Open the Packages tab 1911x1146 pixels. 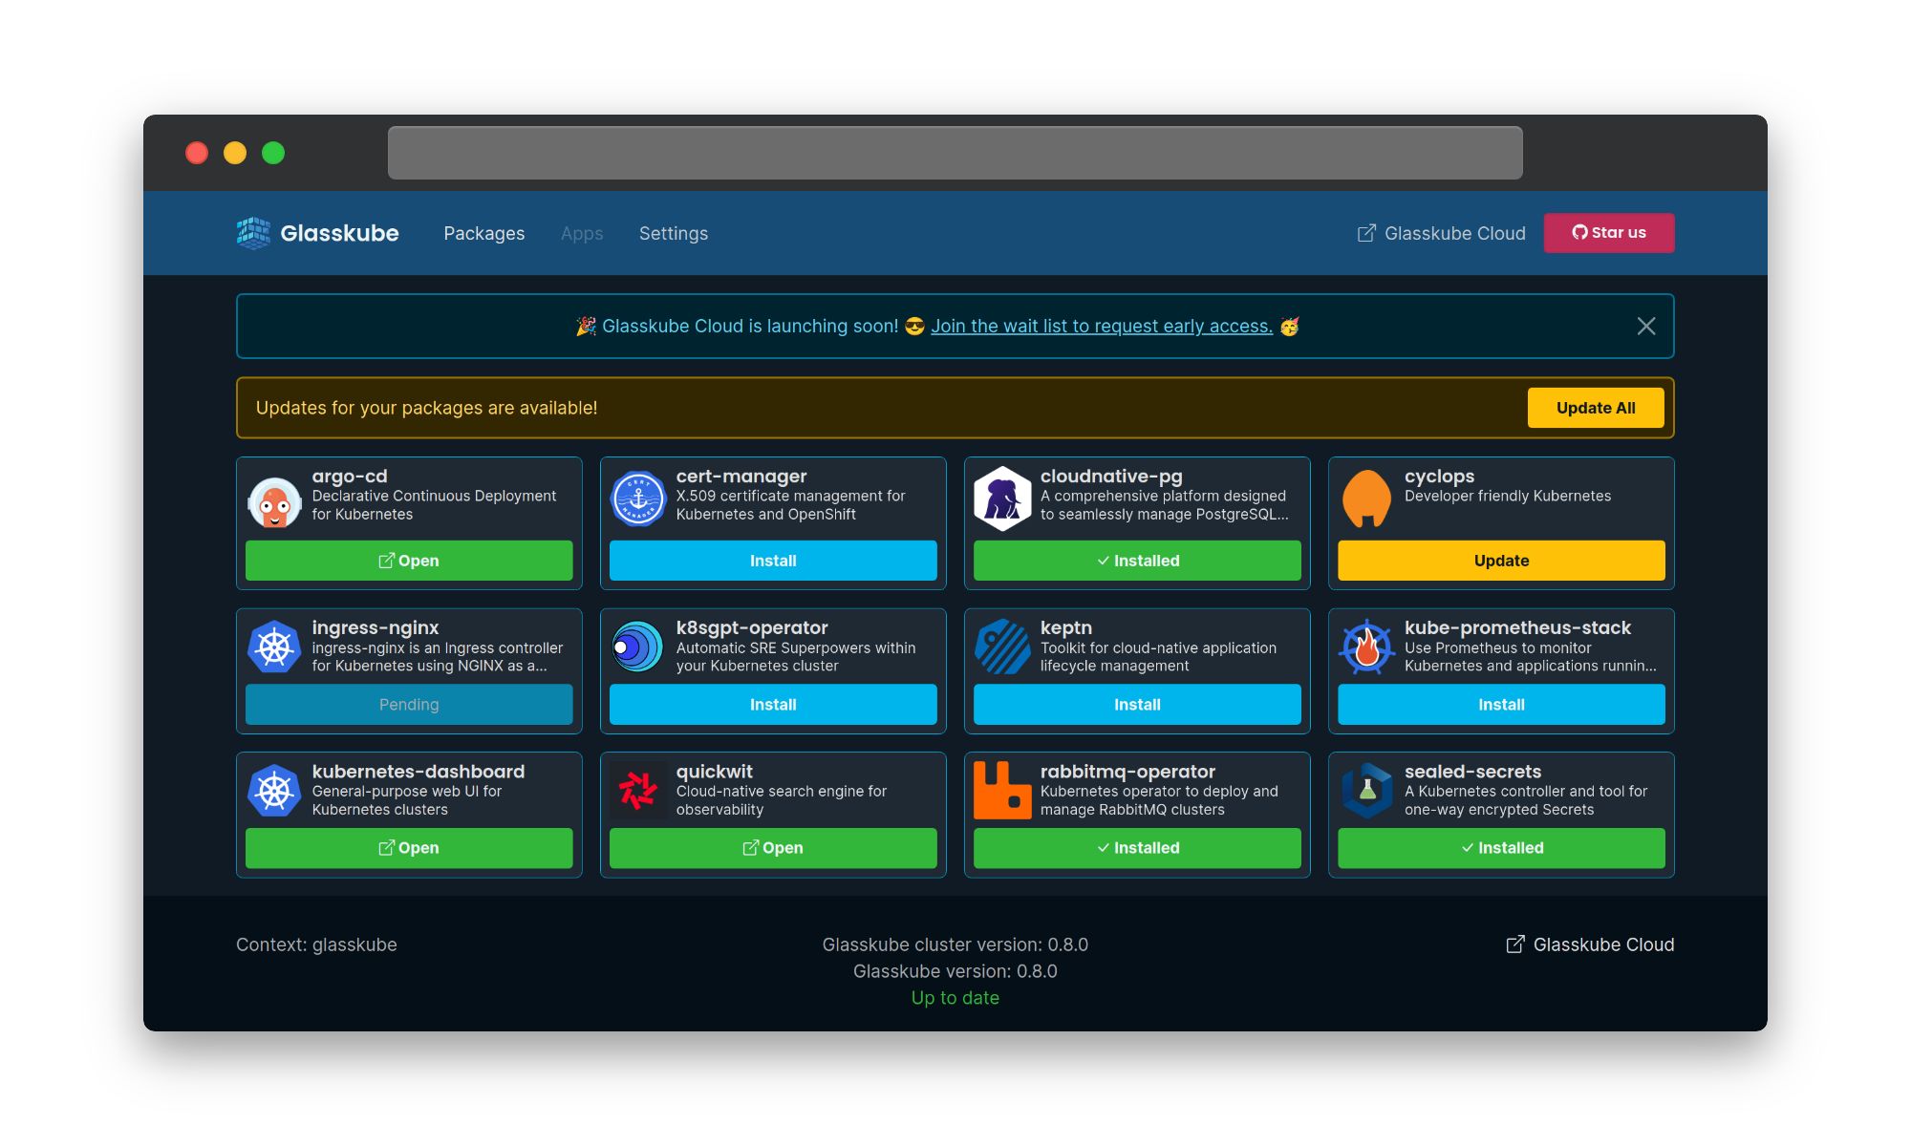(483, 233)
